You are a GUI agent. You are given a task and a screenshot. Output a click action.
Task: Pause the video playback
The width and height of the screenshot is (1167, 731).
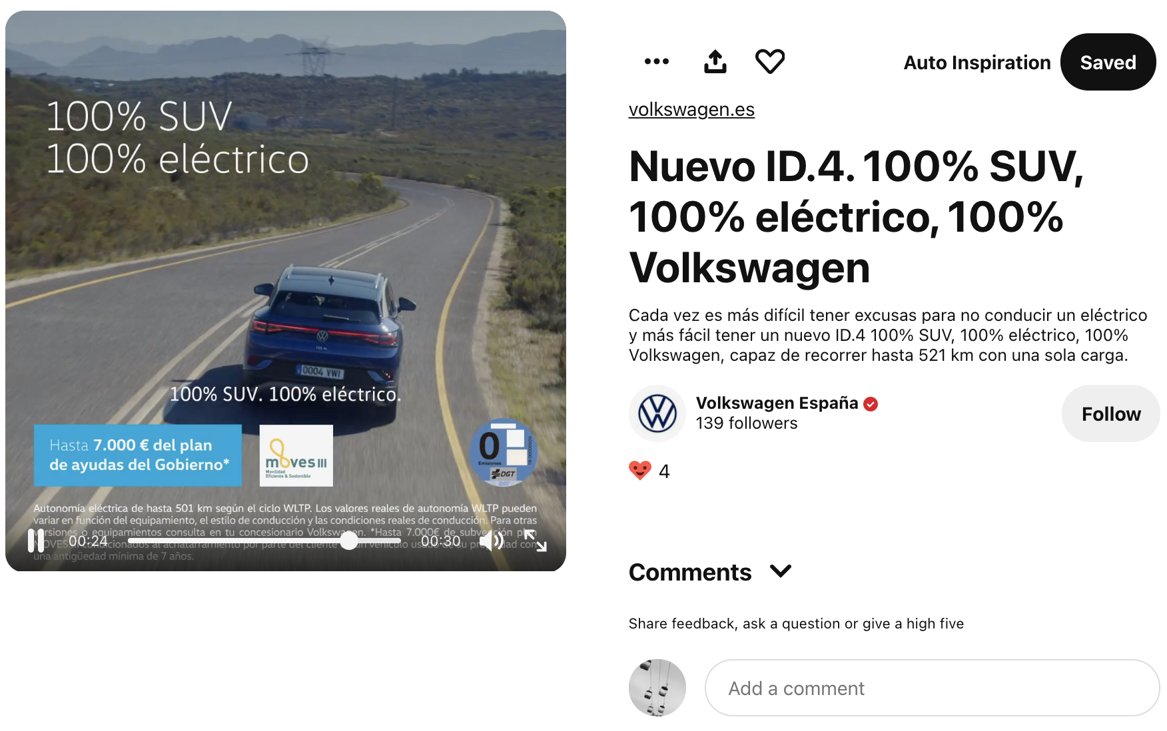tap(36, 541)
